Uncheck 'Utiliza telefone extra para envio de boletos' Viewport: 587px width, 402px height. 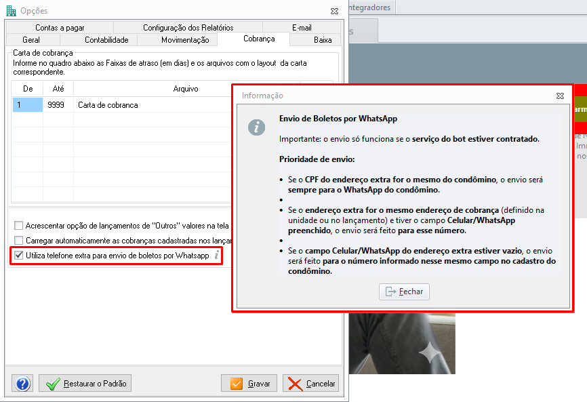[x=18, y=256]
